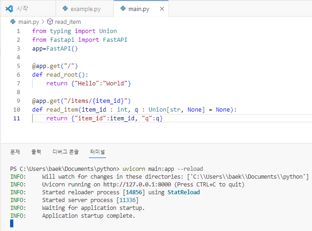Click server process ID 11336
This screenshot has width=312, height=231.
(x=128, y=200)
